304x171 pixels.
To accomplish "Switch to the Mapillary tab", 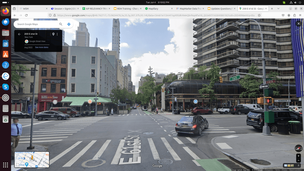I will click(x=159, y=9).
